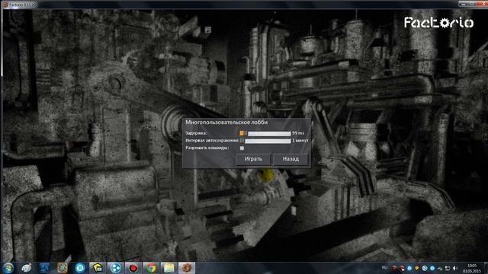Click the Factorio gear icon in taskbar
This screenshot has height=274, width=488.
coord(187,268)
